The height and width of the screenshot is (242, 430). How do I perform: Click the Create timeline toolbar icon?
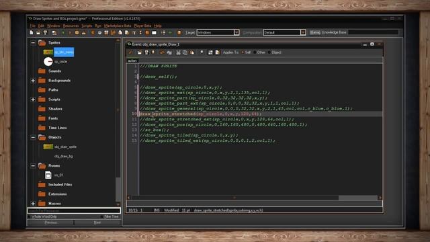pyautogui.click(x=140, y=33)
